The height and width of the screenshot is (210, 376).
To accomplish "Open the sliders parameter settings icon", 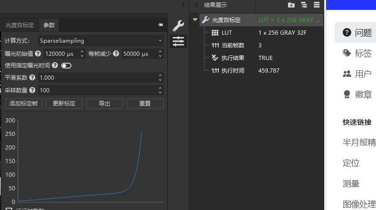I will 178,41.
